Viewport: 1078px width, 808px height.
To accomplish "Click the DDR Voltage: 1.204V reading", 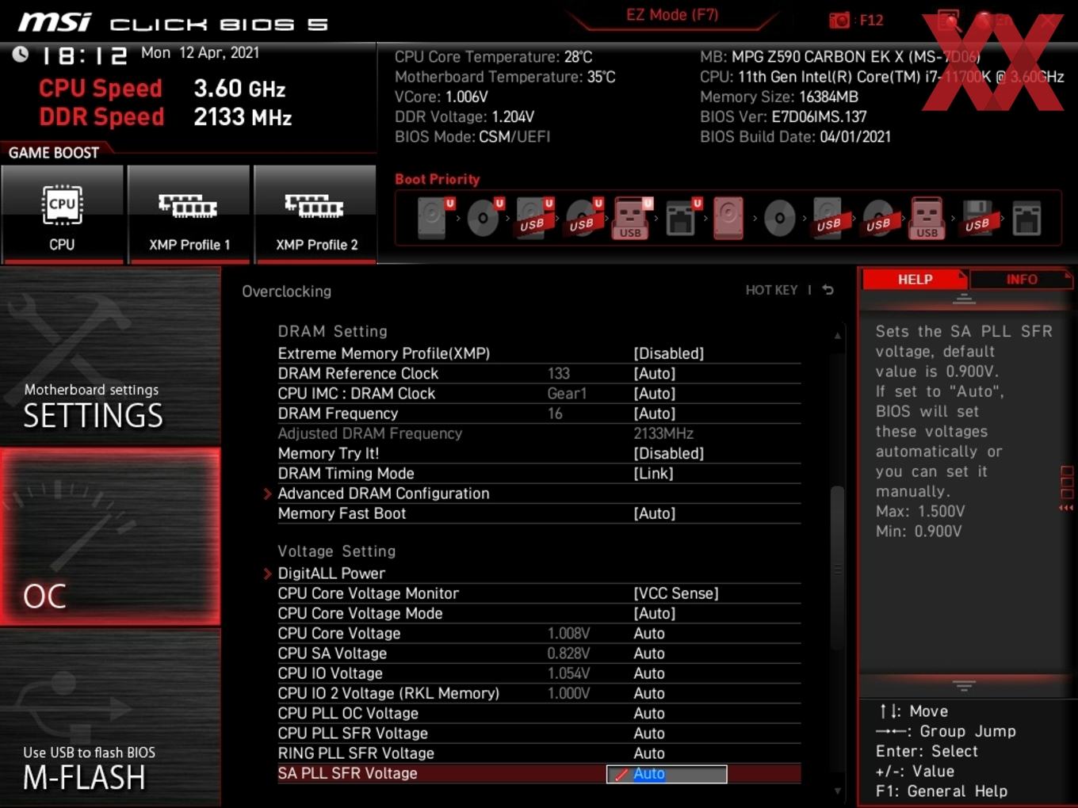I will click(464, 116).
